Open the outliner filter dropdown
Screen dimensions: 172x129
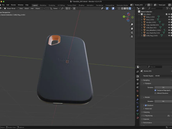pos(168,8)
